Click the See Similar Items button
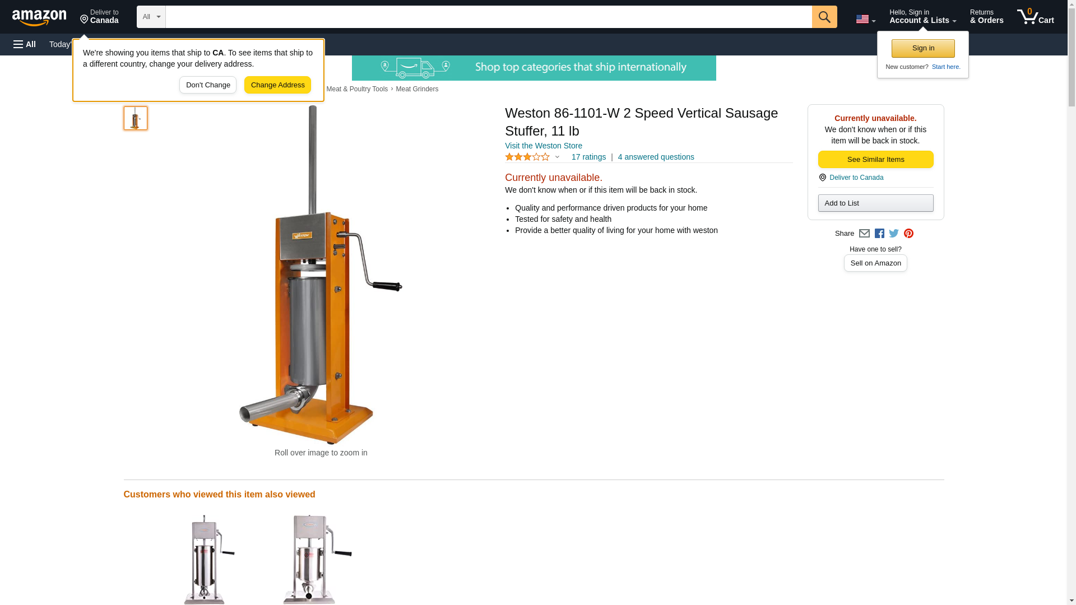Screen dimensions: 1076x605 (875, 160)
